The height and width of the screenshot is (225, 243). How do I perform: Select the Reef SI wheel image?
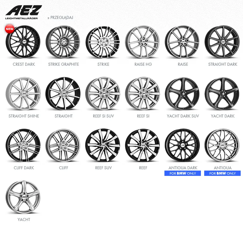coord(143,94)
